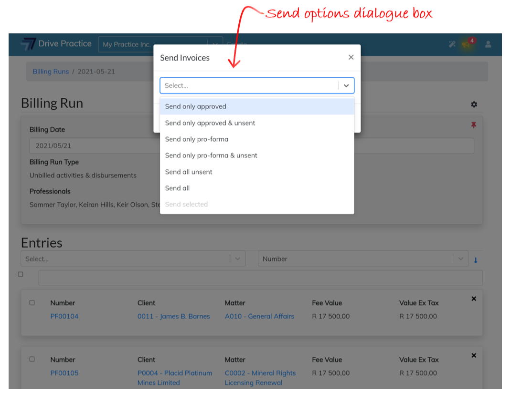Open the Billing Runs breadcrumb link
511x393 pixels.
51,72
